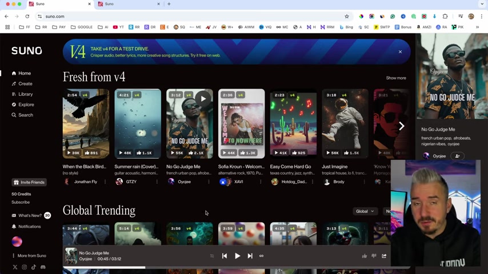
Task: Open Suno's X social link
Action: [x=15, y=267]
